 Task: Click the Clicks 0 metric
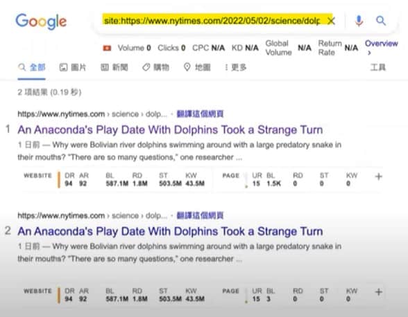click(x=171, y=48)
